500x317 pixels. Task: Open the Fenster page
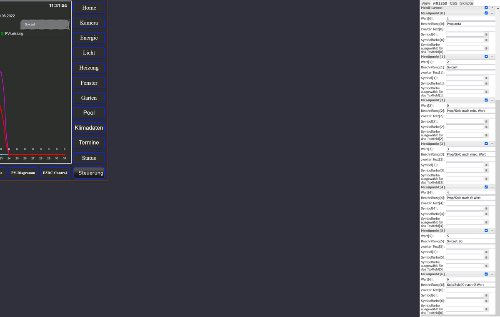coord(89,83)
